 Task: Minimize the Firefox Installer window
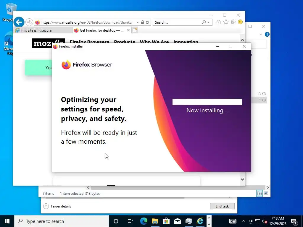217,46
